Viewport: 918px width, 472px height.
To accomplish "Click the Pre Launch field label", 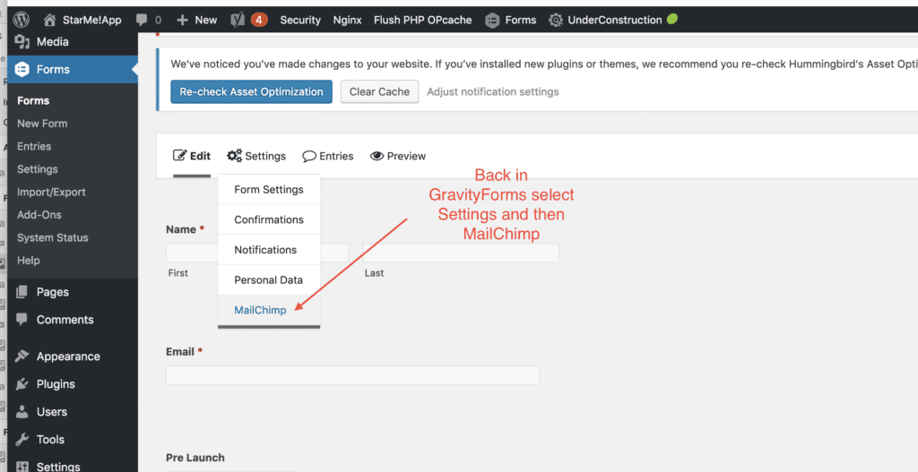I will pyautogui.click(x=195, y=458).
